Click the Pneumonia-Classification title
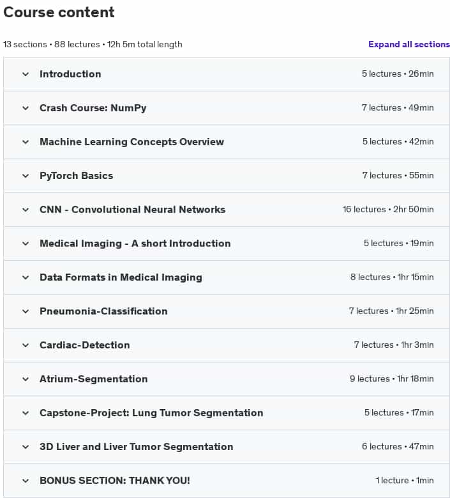 click(103, 311)
